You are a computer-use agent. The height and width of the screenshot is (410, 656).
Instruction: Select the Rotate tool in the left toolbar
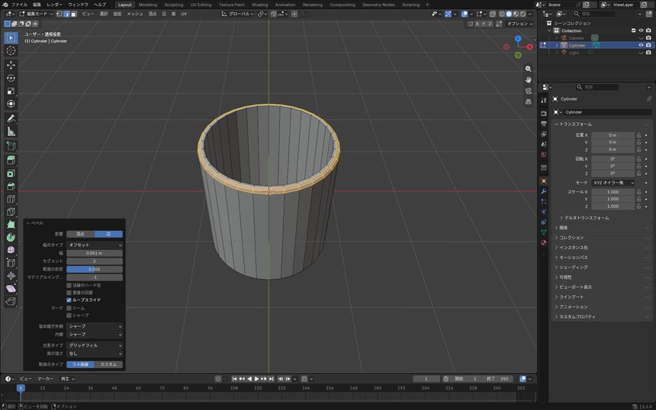pyautogui.click(x=11, y=78)
